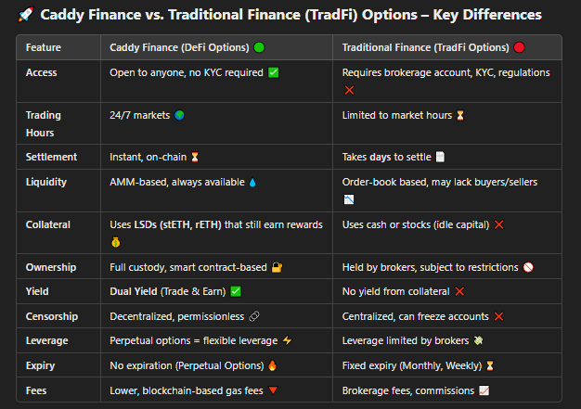Click the 'Liquidity' row label
Image resolution: width=581 pixels, height=409 pixels.
46,182
